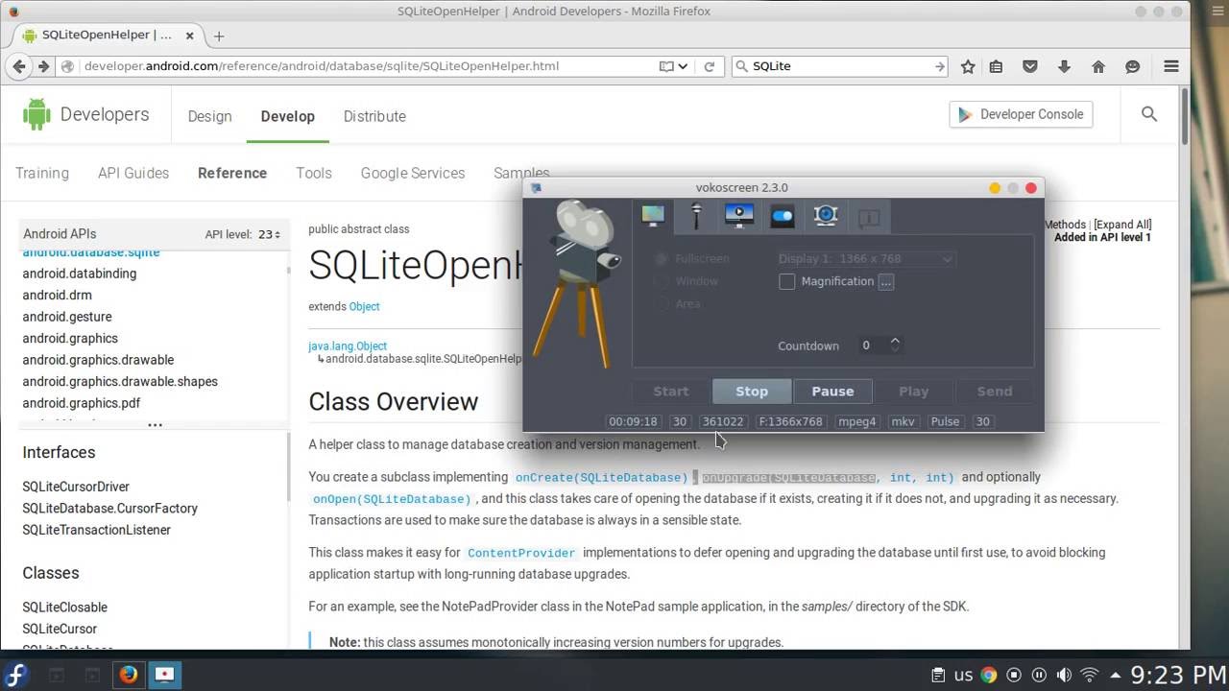This screenshot has height=691, width=1229.
Task: Open vokoscreen screen capture settings tab
Action: tap(653, 216)
